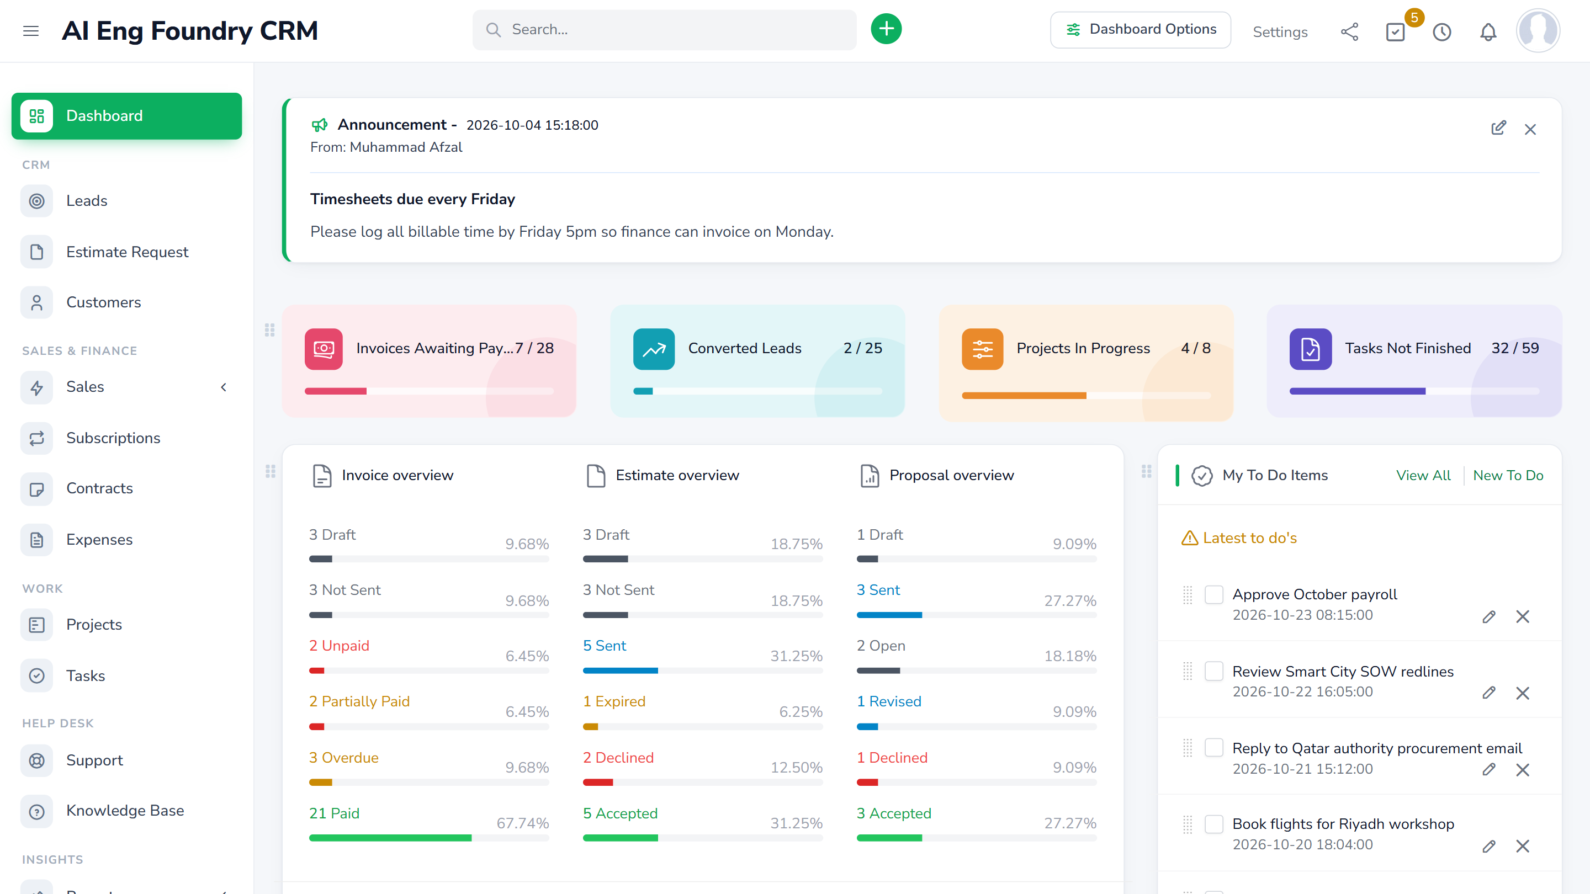Click the 2 Unpaid invoice status
Image resolution: width=1590 pixels, height=894 pixels.
tap(339, 646)
